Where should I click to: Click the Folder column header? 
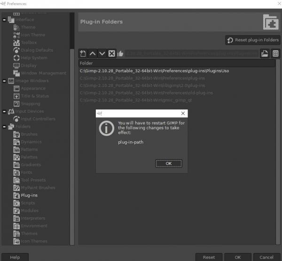177,63
